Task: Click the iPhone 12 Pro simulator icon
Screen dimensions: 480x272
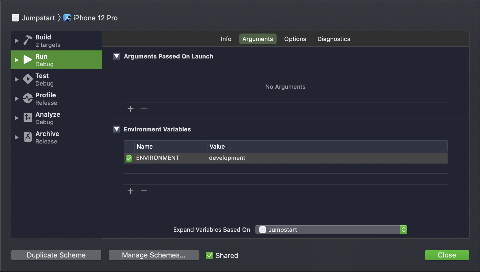Action: point(67,18)
